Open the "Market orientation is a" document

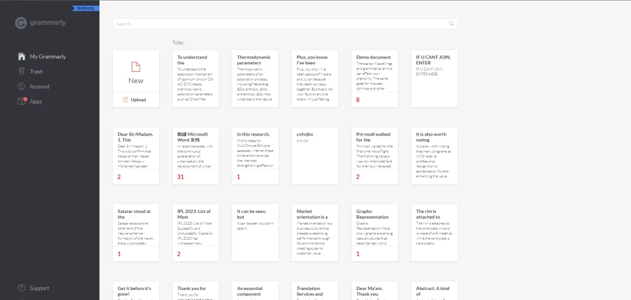[x=315, y=233]
